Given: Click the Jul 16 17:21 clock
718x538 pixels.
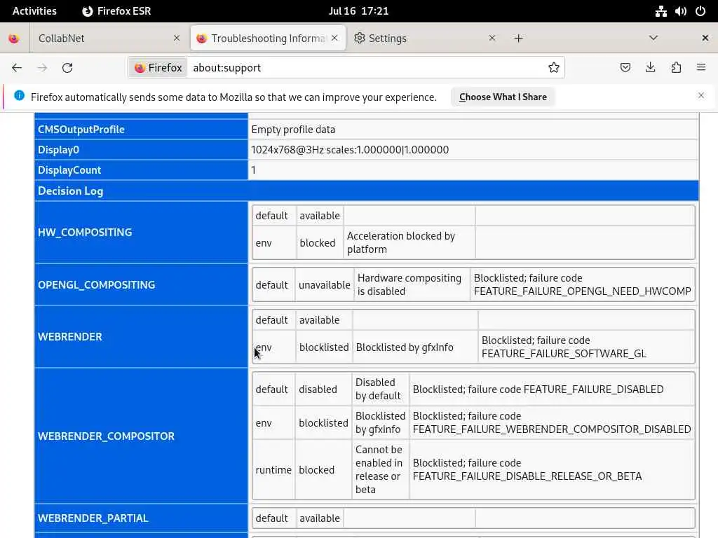Looking at the screenshot, I should pyautogui.click(x=358, y=11).
